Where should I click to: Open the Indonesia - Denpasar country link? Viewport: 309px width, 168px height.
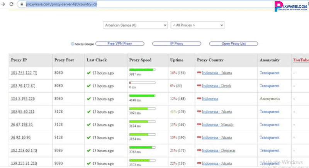tap(219, 151)
